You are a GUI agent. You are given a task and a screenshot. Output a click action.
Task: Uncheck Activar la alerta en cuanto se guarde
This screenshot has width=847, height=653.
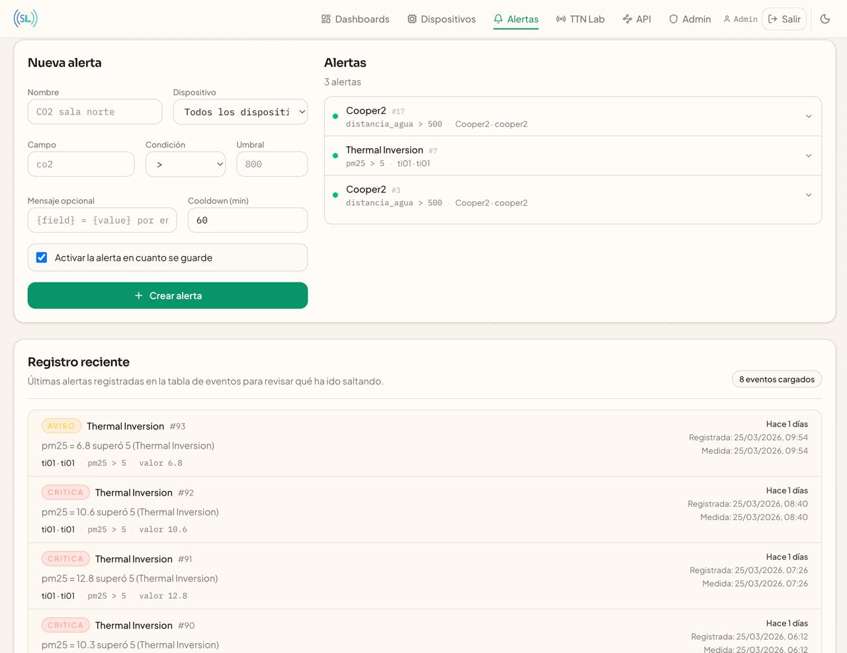pos(42,257)
